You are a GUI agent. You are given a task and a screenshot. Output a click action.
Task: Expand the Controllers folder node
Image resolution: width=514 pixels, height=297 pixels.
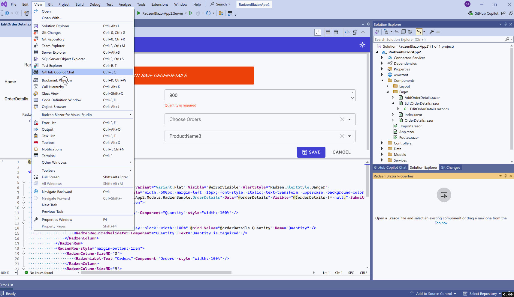point(382,143)
